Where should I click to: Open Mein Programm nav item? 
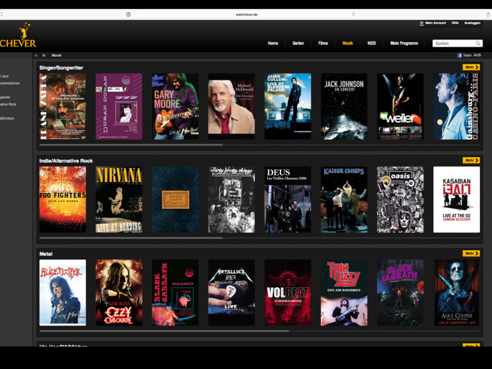(404, 43)
